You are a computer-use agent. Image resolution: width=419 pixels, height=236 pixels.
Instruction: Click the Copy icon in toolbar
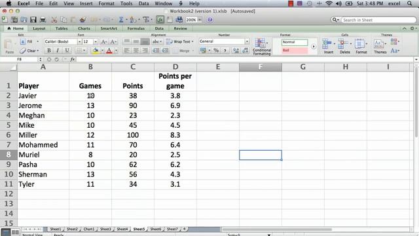(64, 20)
